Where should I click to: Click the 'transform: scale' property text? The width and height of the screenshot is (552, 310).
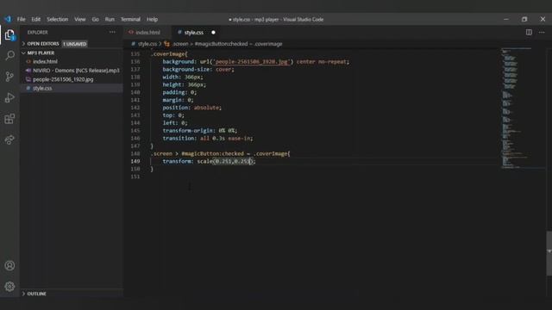pyautogui.click(x=187, y=161)
